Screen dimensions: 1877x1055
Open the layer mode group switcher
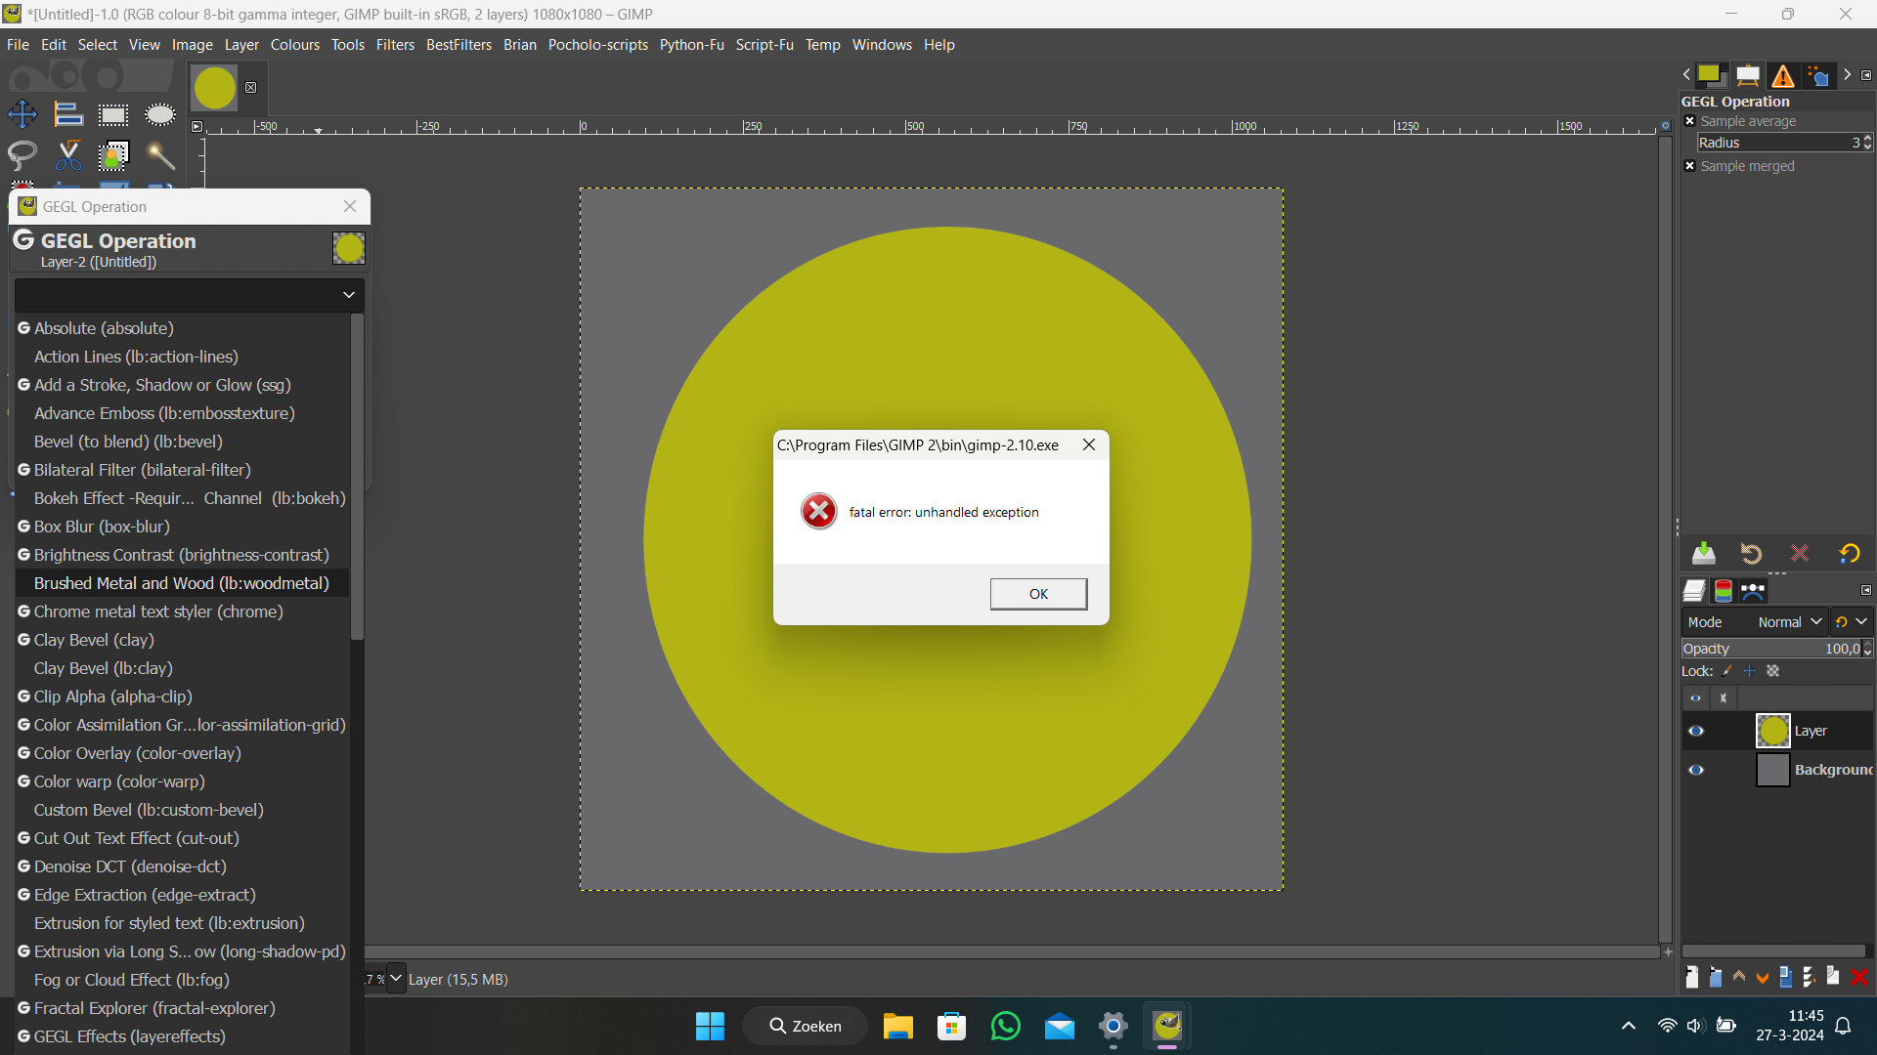tap(1852, 622)
